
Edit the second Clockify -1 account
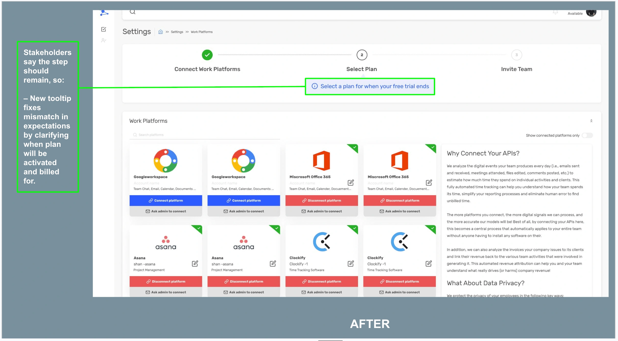coord(429,264)
